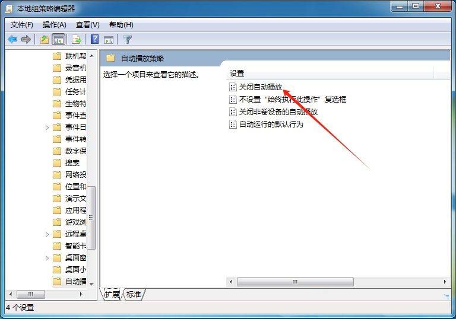Click the show/hide action pane icon
Image resolution: width=456 pixels, height=319 pixels.
109,40
